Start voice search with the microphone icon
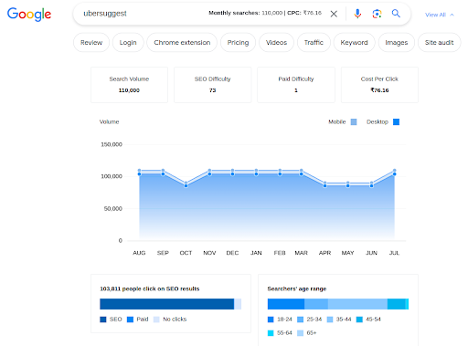The image size is (468, 346). click(357, 14)
